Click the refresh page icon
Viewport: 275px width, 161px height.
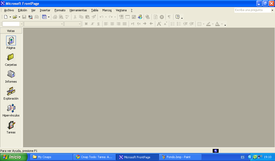coord(155,17)
